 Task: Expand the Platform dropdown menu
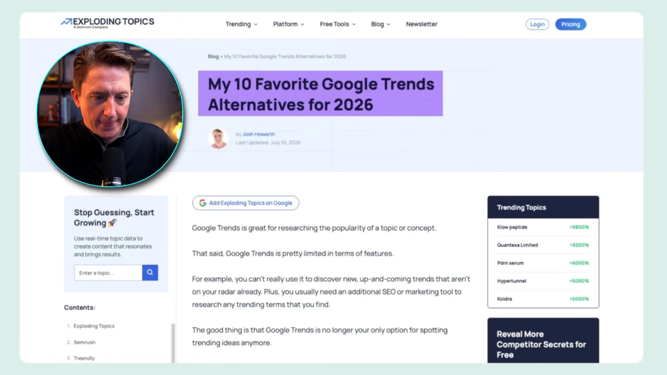point(289,24)
